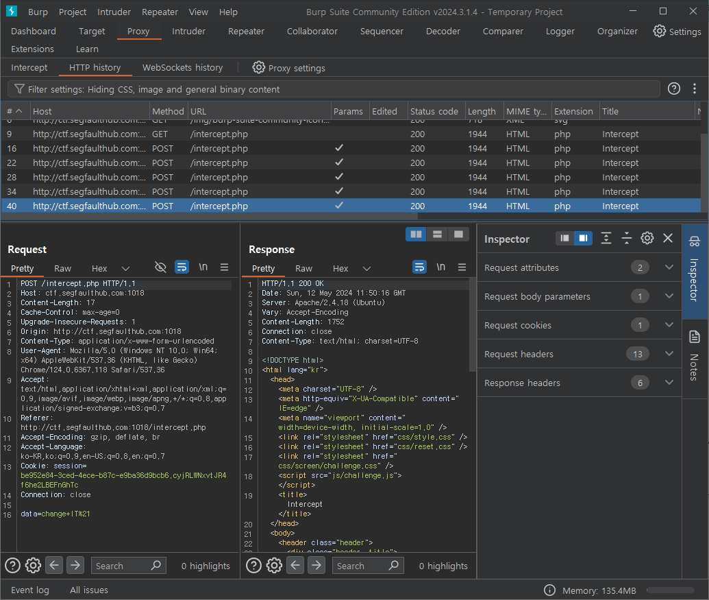
Task: Go to previous match in Response search
Action: (x=295, y=565)
